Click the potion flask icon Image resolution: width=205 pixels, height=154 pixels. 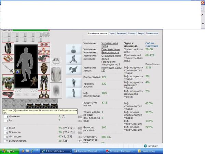pos(73,49)
